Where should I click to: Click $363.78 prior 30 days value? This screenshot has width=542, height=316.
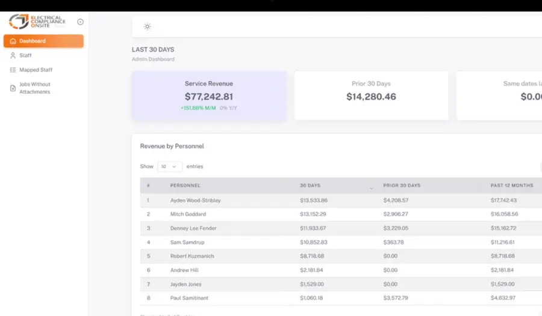coord(393,243)
